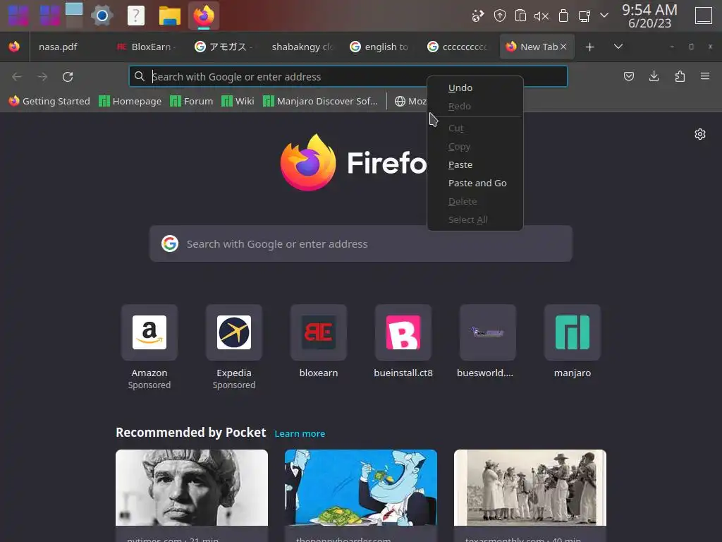Open the nytimes.com Pocket story thumbnail
The height and width of the screenshot is (542, 722).
coord(192,488)
